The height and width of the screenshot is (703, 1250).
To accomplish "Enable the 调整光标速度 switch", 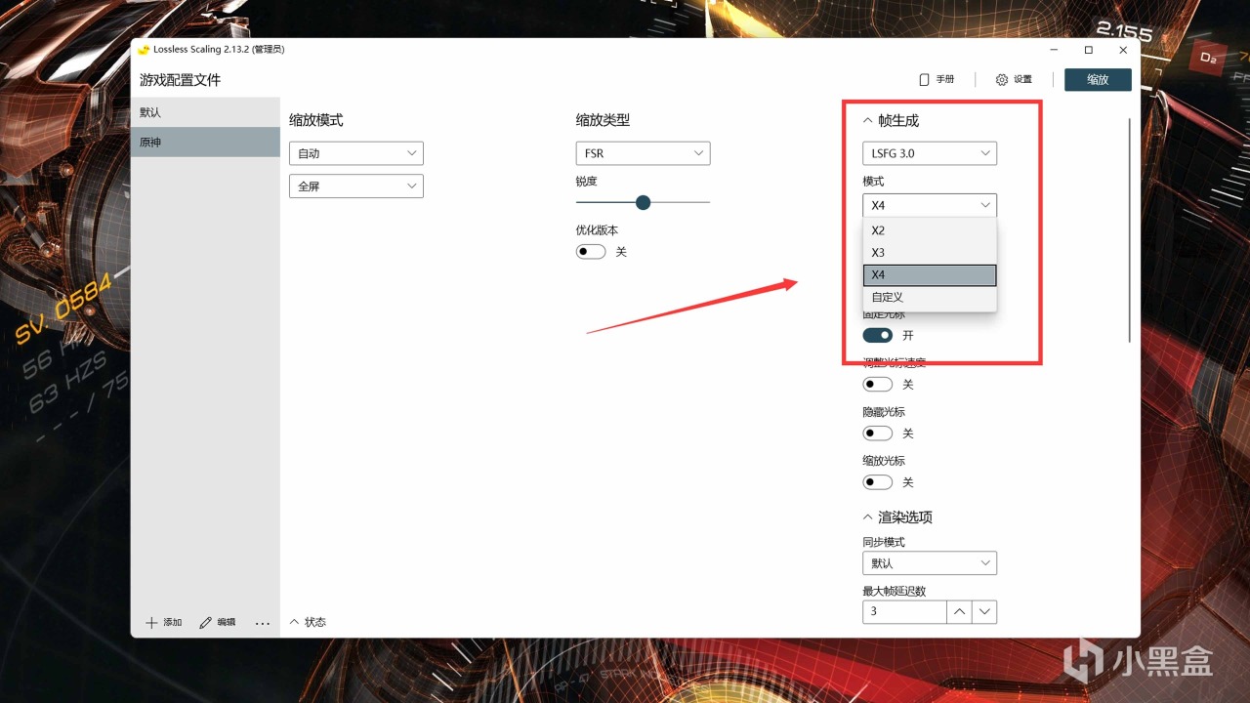I will (x=878, y=384).
